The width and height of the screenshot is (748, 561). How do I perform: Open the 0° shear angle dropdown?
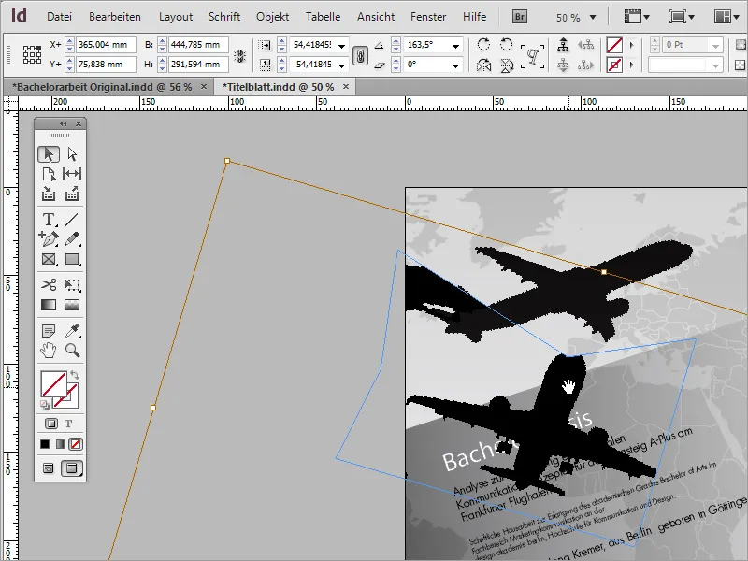[455, 65]
